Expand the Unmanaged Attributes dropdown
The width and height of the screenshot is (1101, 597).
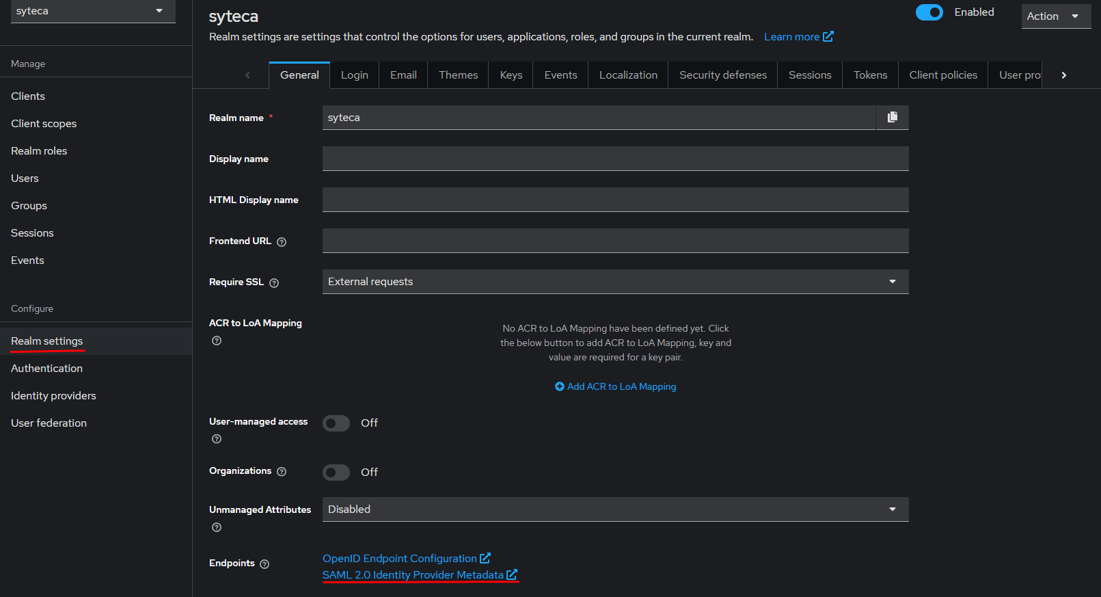[615, 509]
